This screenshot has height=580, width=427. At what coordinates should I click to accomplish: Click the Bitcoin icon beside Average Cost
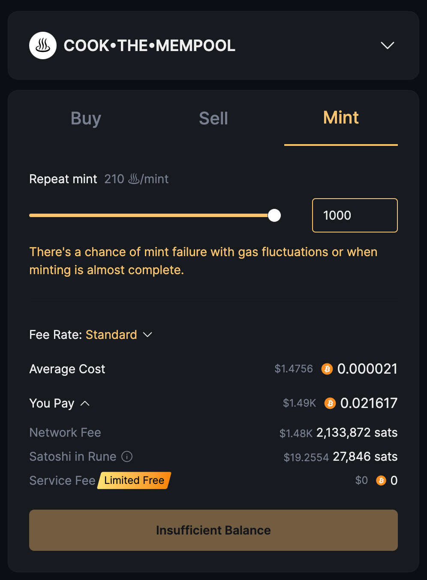(x=327, y=369)
